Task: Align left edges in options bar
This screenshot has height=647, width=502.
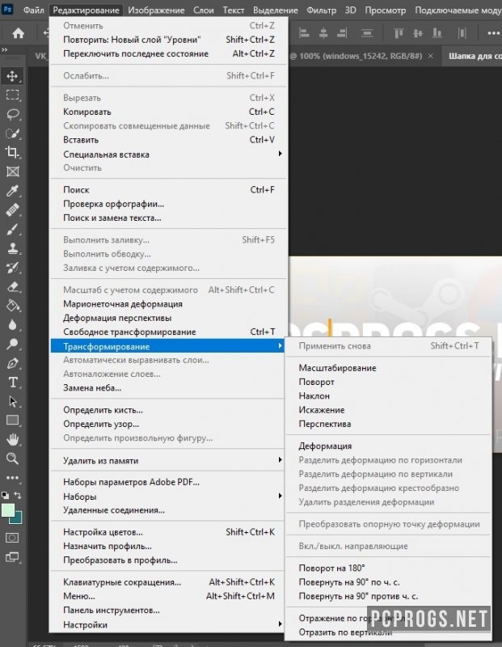Action: point(304,33)
